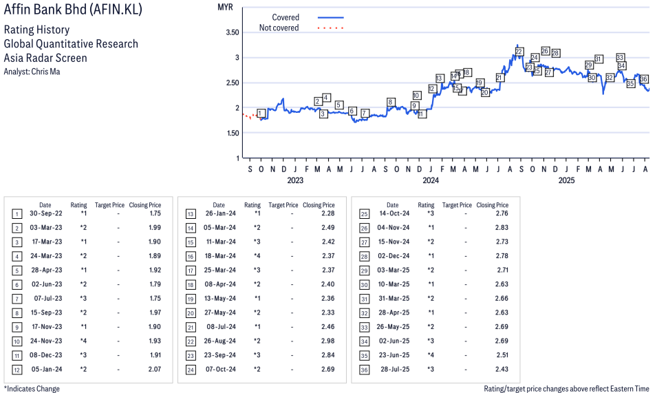
Task: Click the date 08-Jul-24 in the table
Action: tap(222, 326)
